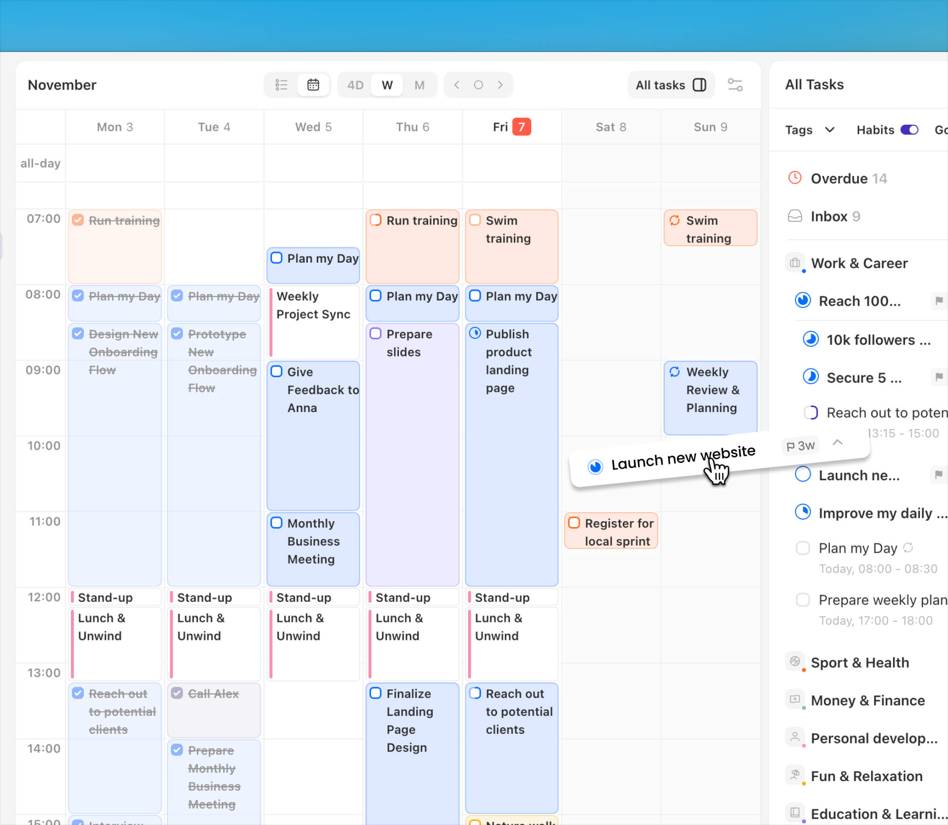Screen dimensions: 948x825
Task: Click the Sport & Health category icon
Action: [795, 661]
